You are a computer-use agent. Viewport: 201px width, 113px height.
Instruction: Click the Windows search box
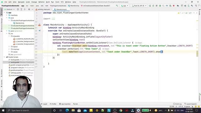coord(29,110)
